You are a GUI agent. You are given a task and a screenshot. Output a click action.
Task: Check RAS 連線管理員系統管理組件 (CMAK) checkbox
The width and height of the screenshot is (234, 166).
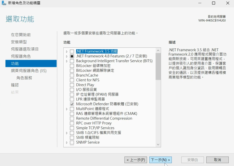[72, 114]
